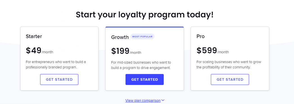Viewport: 294px width, 104px height.
Task: Click the filled Get Started button for Growth
Action: pos(145,80)
